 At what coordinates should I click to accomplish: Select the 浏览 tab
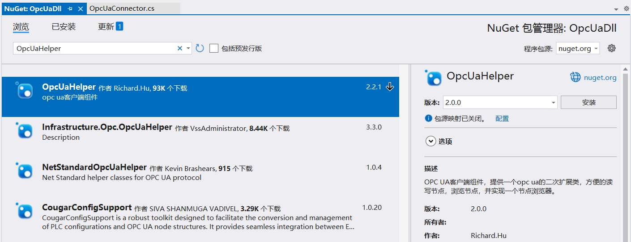coord(21,27)
